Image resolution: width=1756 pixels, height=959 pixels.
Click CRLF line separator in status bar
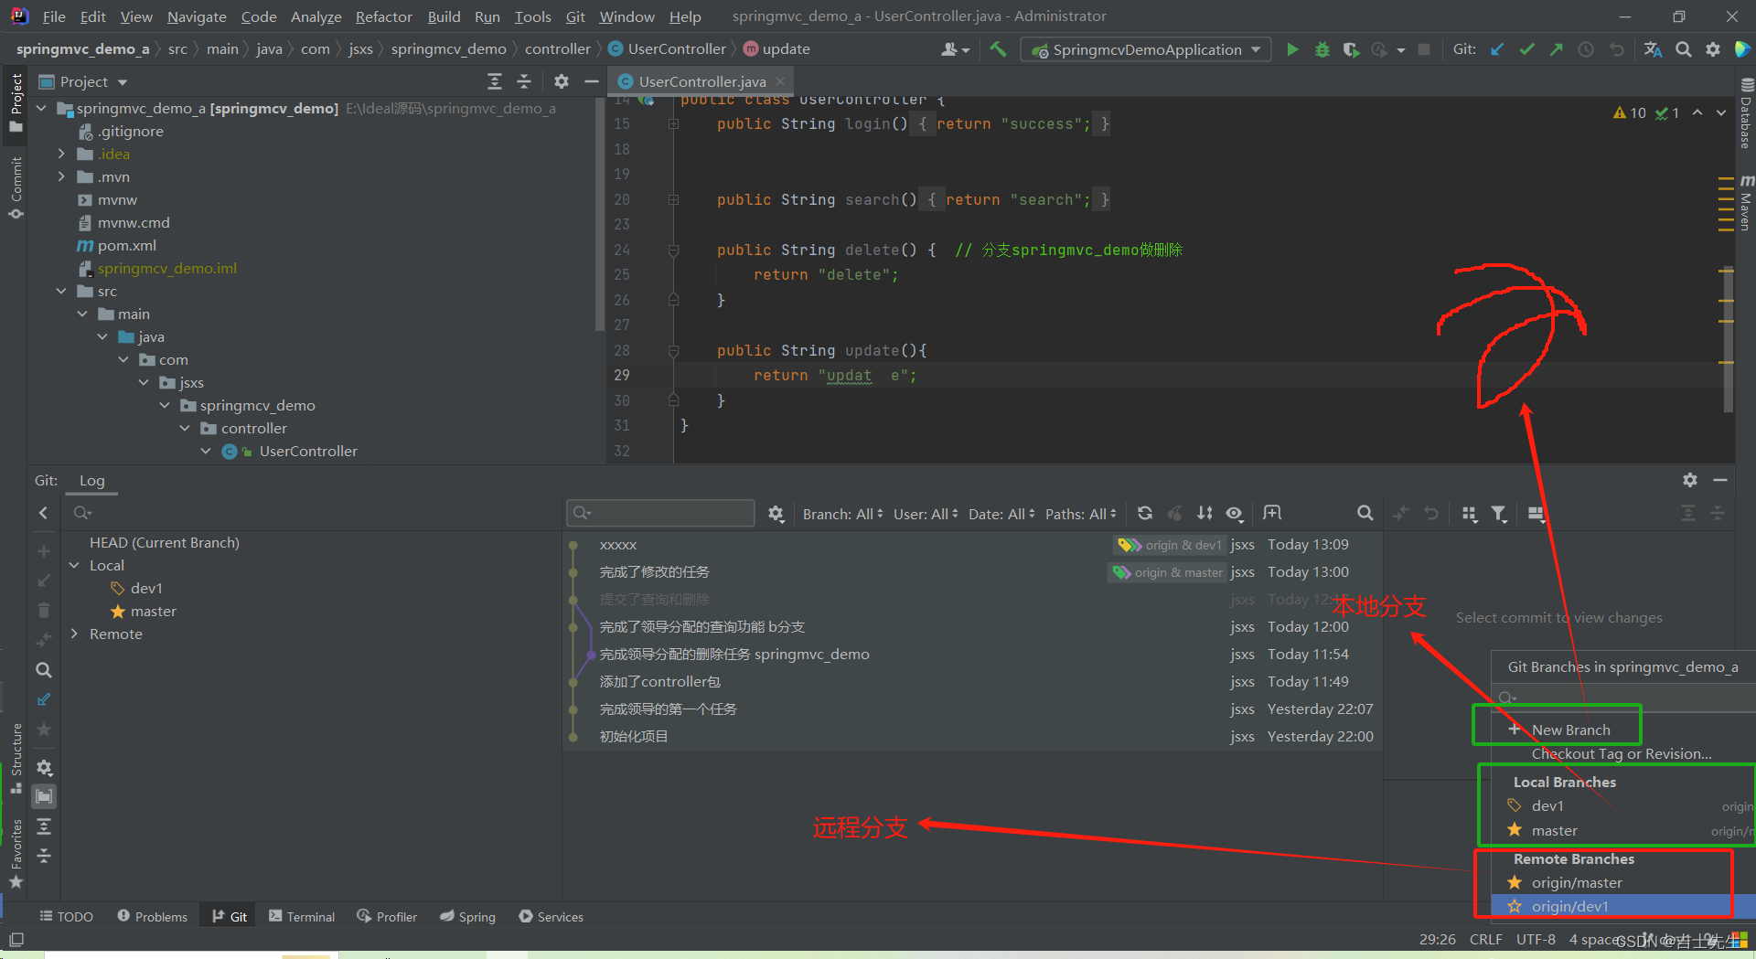pyautogui.click(x=1485, y=939)
